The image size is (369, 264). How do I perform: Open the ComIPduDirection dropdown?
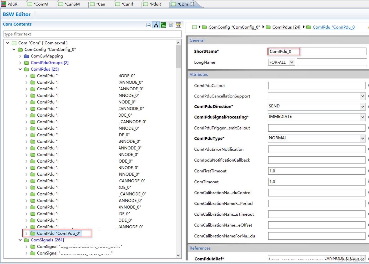coord(363,107)
